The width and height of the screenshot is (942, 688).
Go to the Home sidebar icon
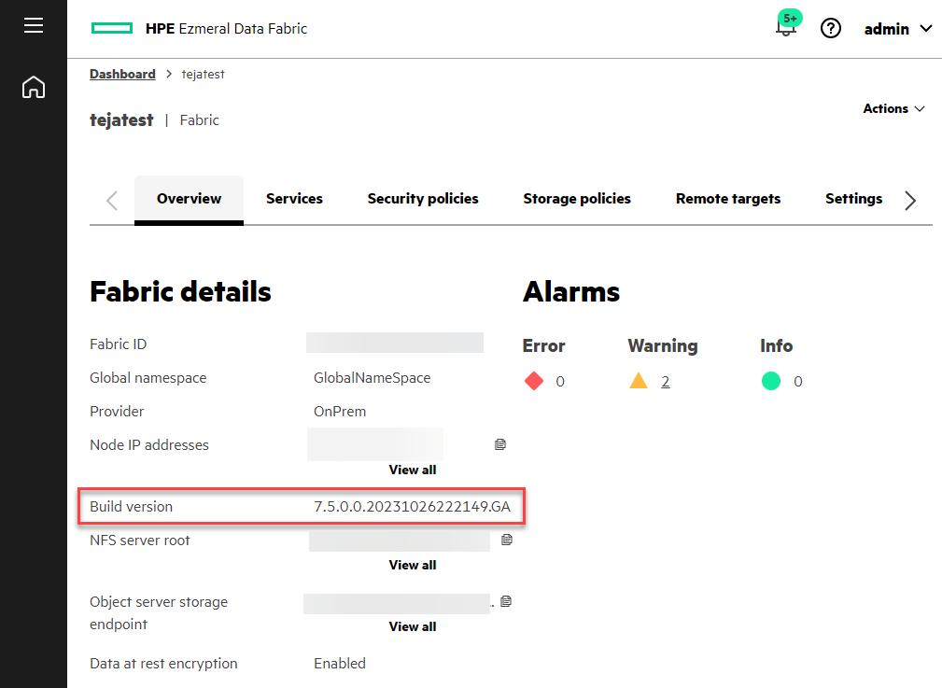[34, 87]
